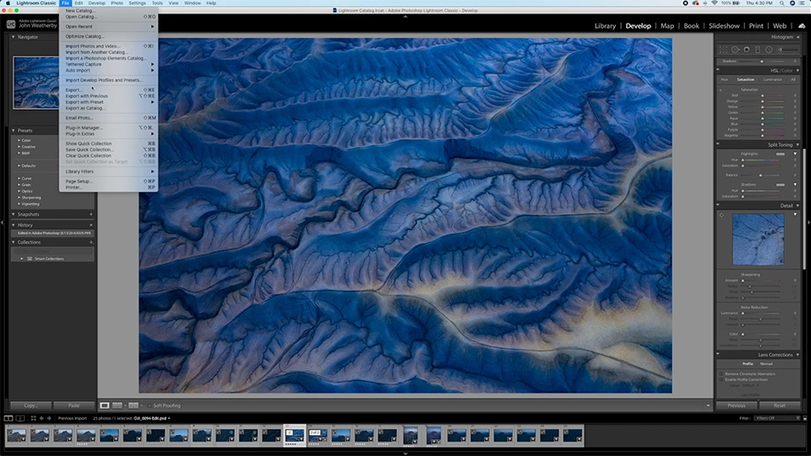Click the Before/After split view icon
The height and width of the screenshot is (456, 811).
(133, 405)
